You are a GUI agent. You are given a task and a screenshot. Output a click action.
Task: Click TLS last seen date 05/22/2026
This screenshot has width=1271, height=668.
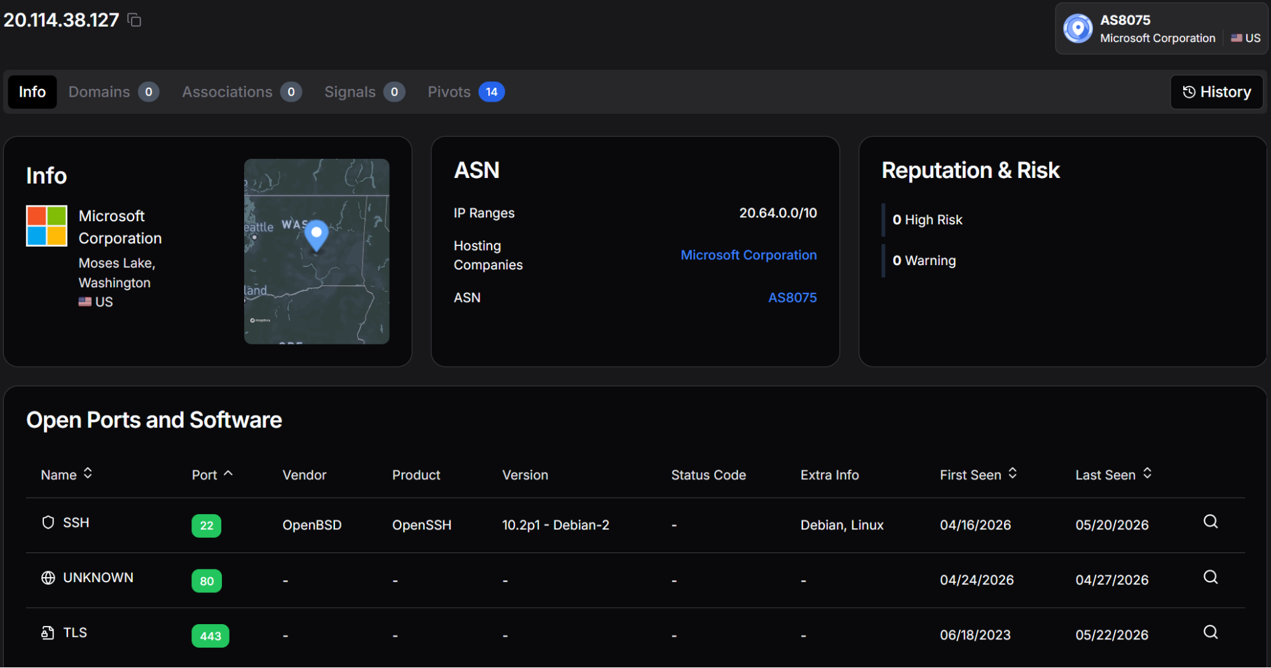pos(1112,636)
